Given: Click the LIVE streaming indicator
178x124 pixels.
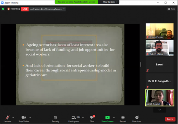Looking at the screenshot, I should [25, 9].
